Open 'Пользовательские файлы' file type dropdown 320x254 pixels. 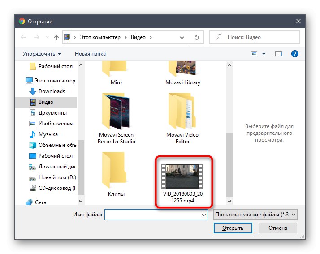point(255,215)
